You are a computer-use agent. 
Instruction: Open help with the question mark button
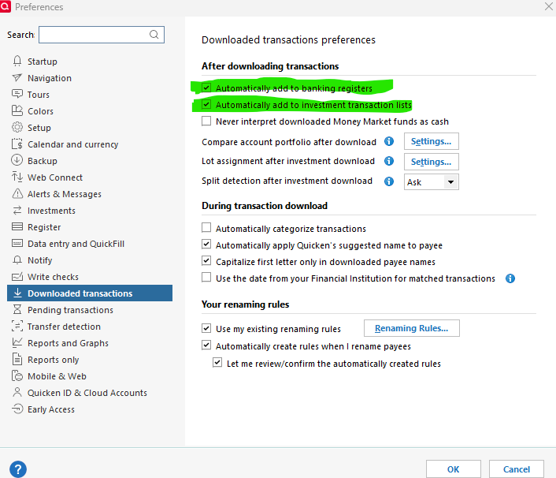click(x=18, y=469)
